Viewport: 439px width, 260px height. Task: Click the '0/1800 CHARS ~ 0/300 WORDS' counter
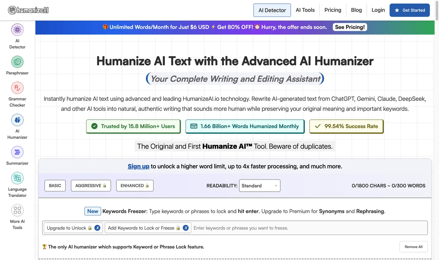[388, 186]
